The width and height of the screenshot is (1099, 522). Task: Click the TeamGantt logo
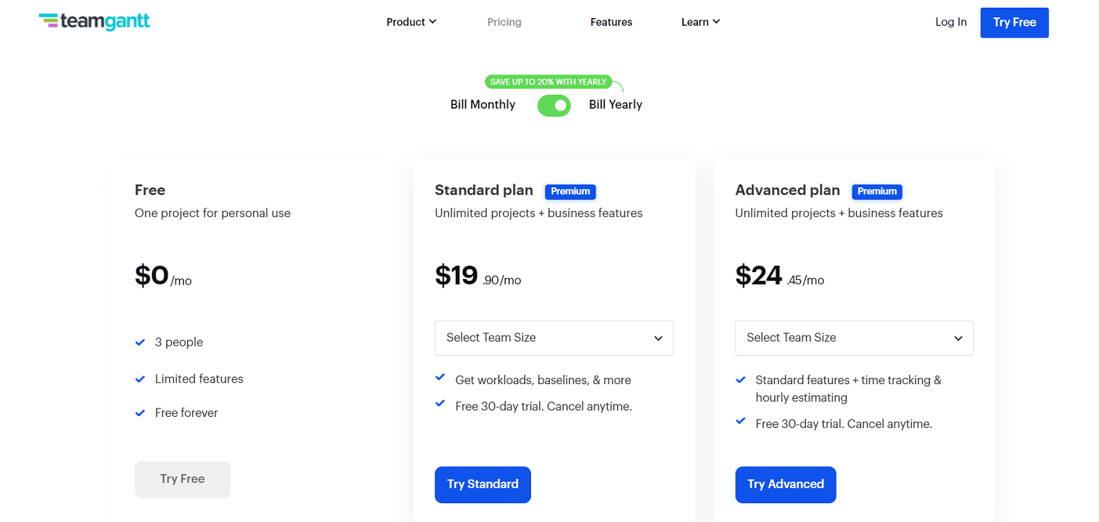(95, 22)
